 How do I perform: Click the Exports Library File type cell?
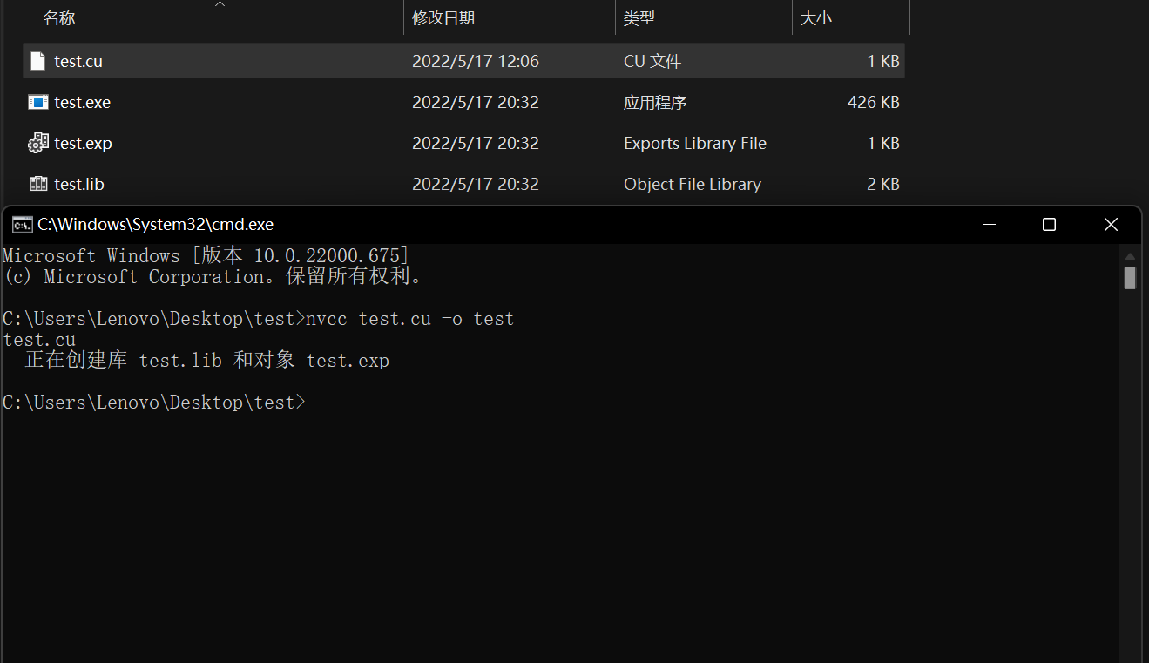tap(695, 143)
